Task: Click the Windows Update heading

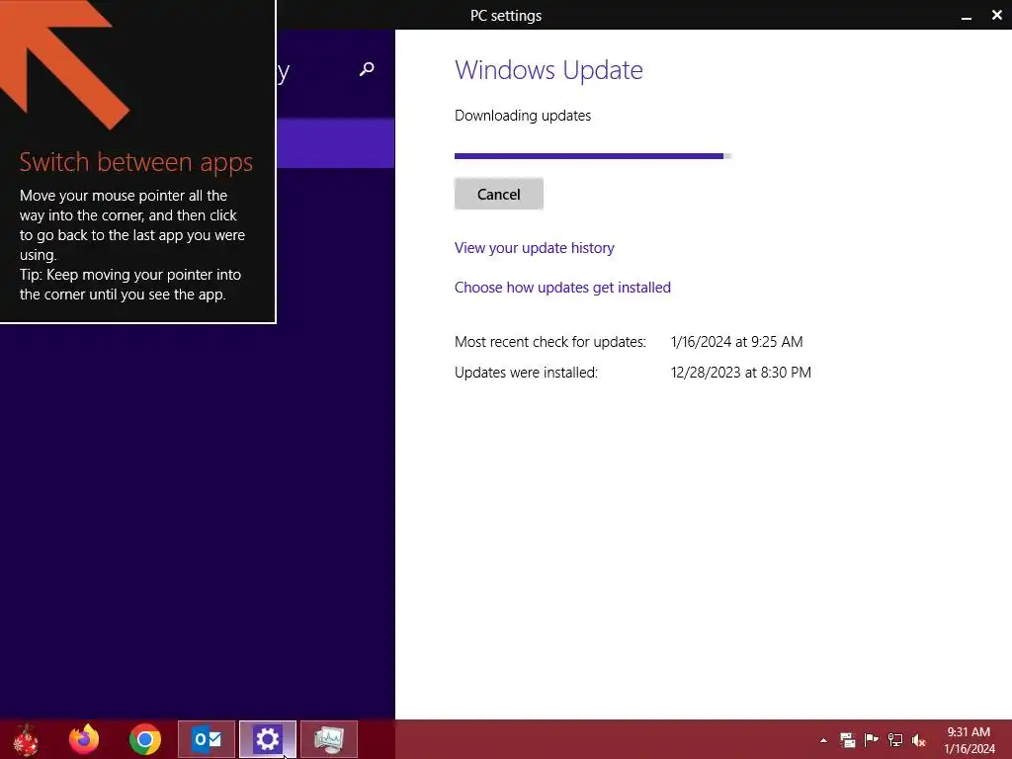Action: (548, 70)
